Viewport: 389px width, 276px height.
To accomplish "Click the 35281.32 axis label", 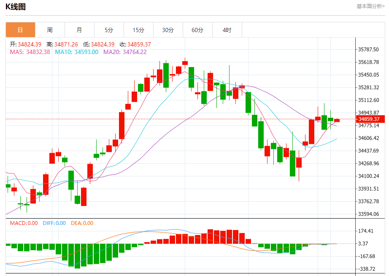I will point(368,87).
